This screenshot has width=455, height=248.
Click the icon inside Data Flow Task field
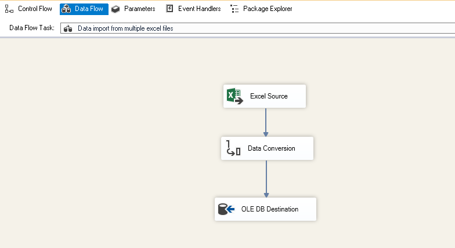click(68, 28)
